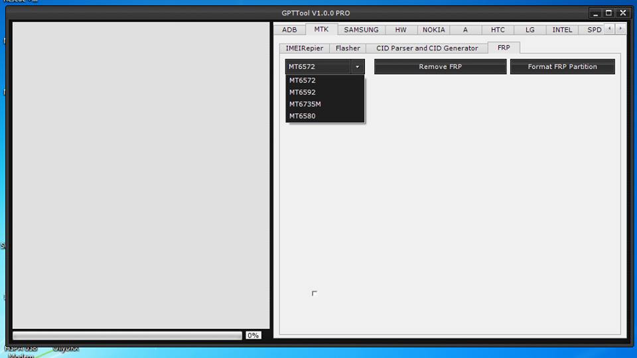This screenshot has width=637, height=358.
Task: Select the FRP sub-tab
Action: pos(504,48)
